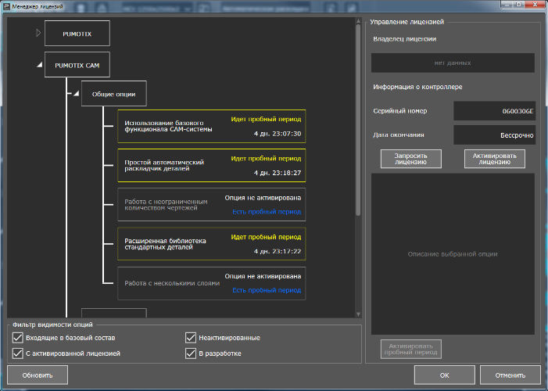Click the Отменить button
The width and height of the screenshot is (548, 391).
(x=510, y=375)
